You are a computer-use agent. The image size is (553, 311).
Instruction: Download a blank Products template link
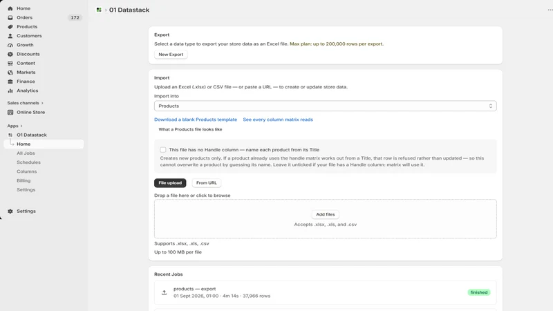pos(196,120)
